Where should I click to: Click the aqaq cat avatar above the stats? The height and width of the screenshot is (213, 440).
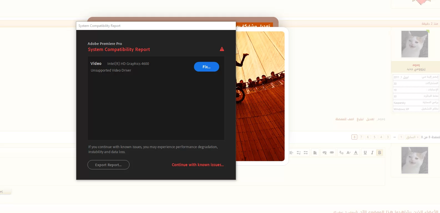[415, 44]
